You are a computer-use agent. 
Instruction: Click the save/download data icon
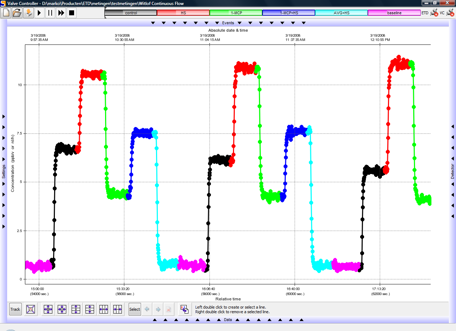[x=28, y=13]
